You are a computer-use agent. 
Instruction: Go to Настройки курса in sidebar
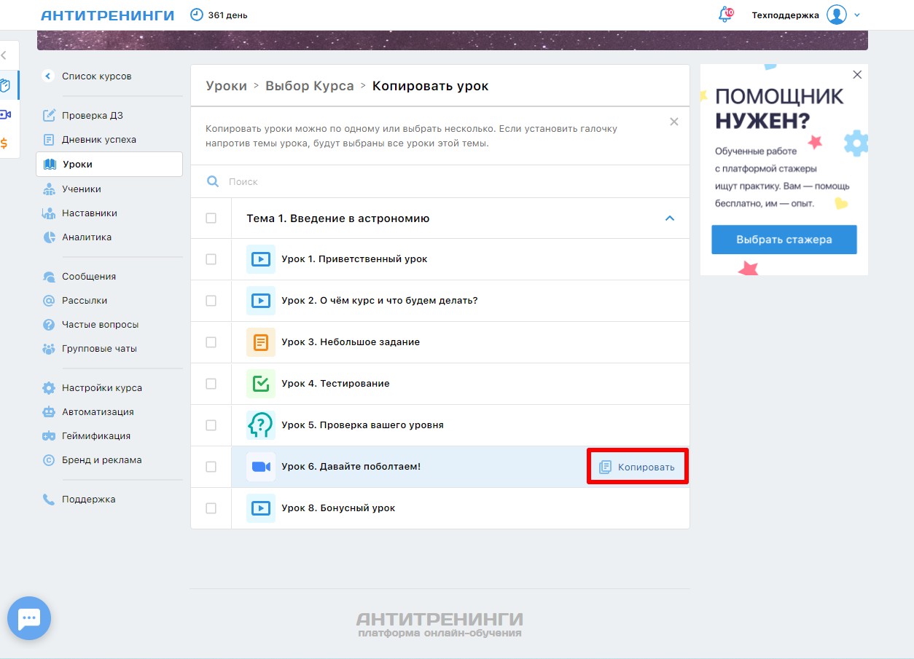[x=101, y=388]
